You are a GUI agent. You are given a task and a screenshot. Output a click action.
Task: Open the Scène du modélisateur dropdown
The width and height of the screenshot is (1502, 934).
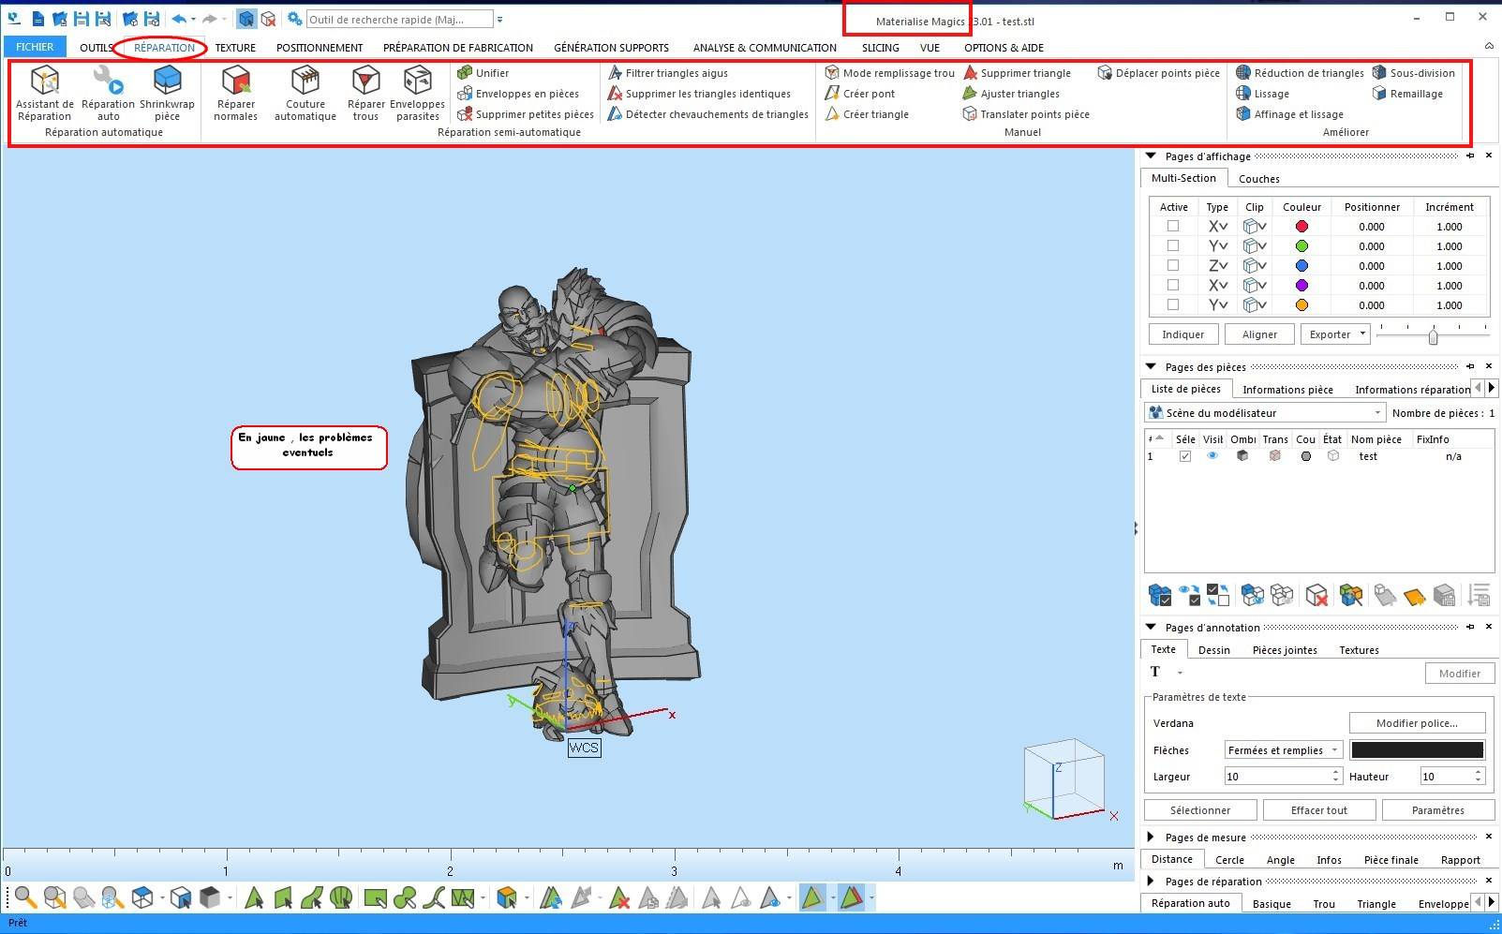point(1377,413)
